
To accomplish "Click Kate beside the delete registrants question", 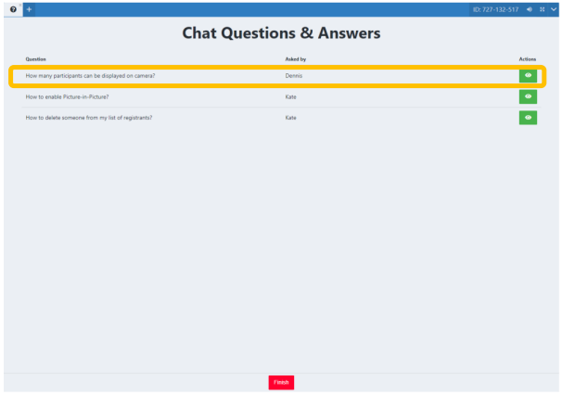I will [x=290, y=118].
